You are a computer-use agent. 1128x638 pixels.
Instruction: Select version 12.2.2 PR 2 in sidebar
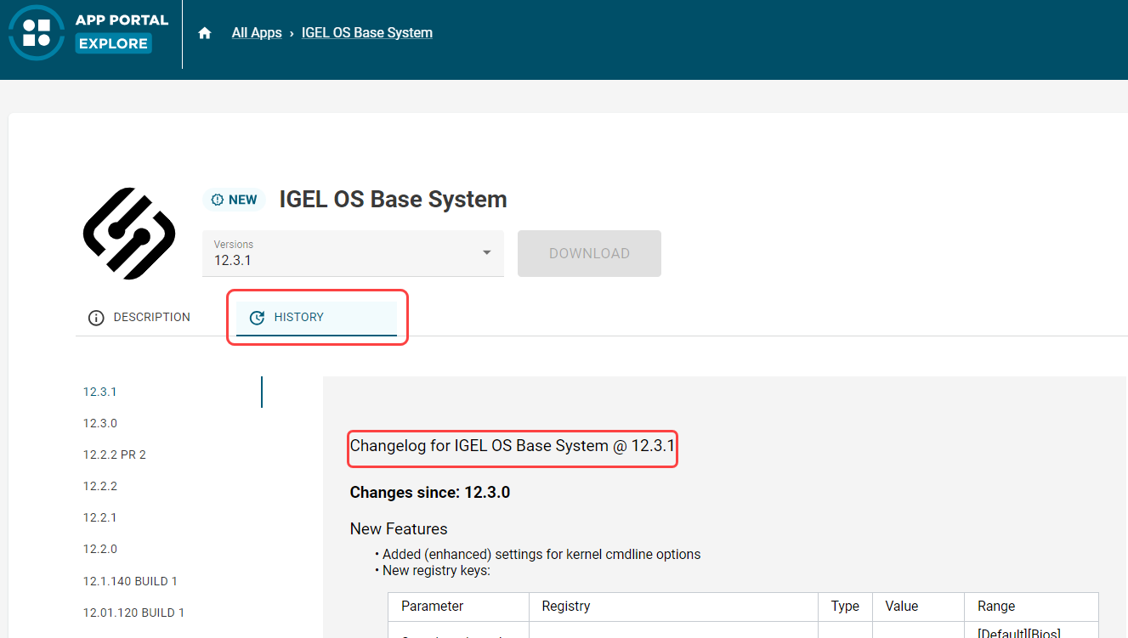pyautogui.click(x=114, y=454)
